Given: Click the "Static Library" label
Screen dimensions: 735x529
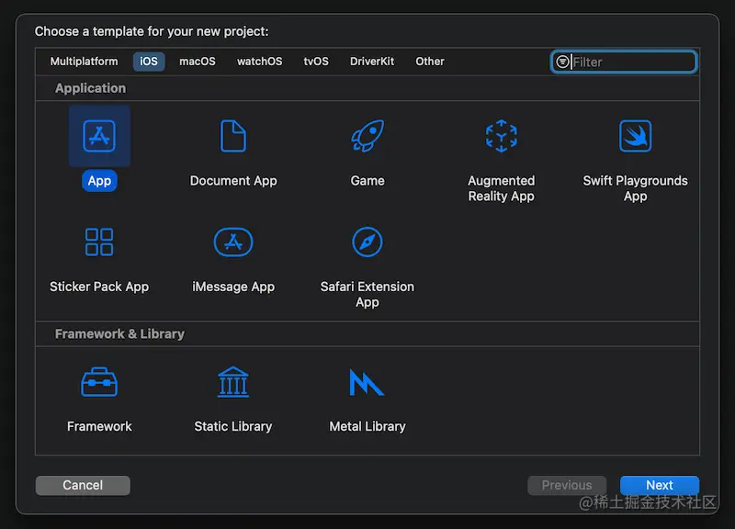Looking at the screenshot, I should (233, 426).
